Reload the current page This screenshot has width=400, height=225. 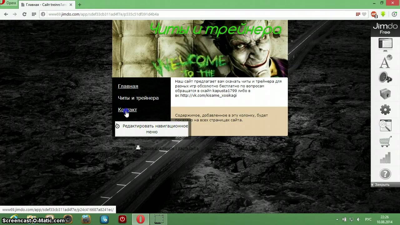click(x=24, y=14)
